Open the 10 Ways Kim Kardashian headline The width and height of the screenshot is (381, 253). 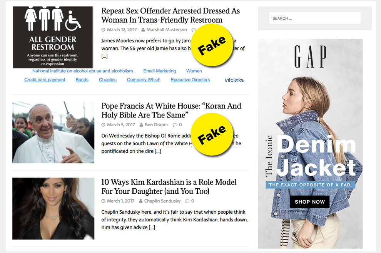pos(169,187)
